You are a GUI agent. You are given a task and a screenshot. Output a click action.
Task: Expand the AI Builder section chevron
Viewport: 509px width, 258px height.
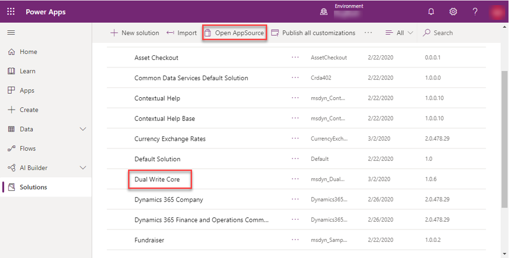83,168
